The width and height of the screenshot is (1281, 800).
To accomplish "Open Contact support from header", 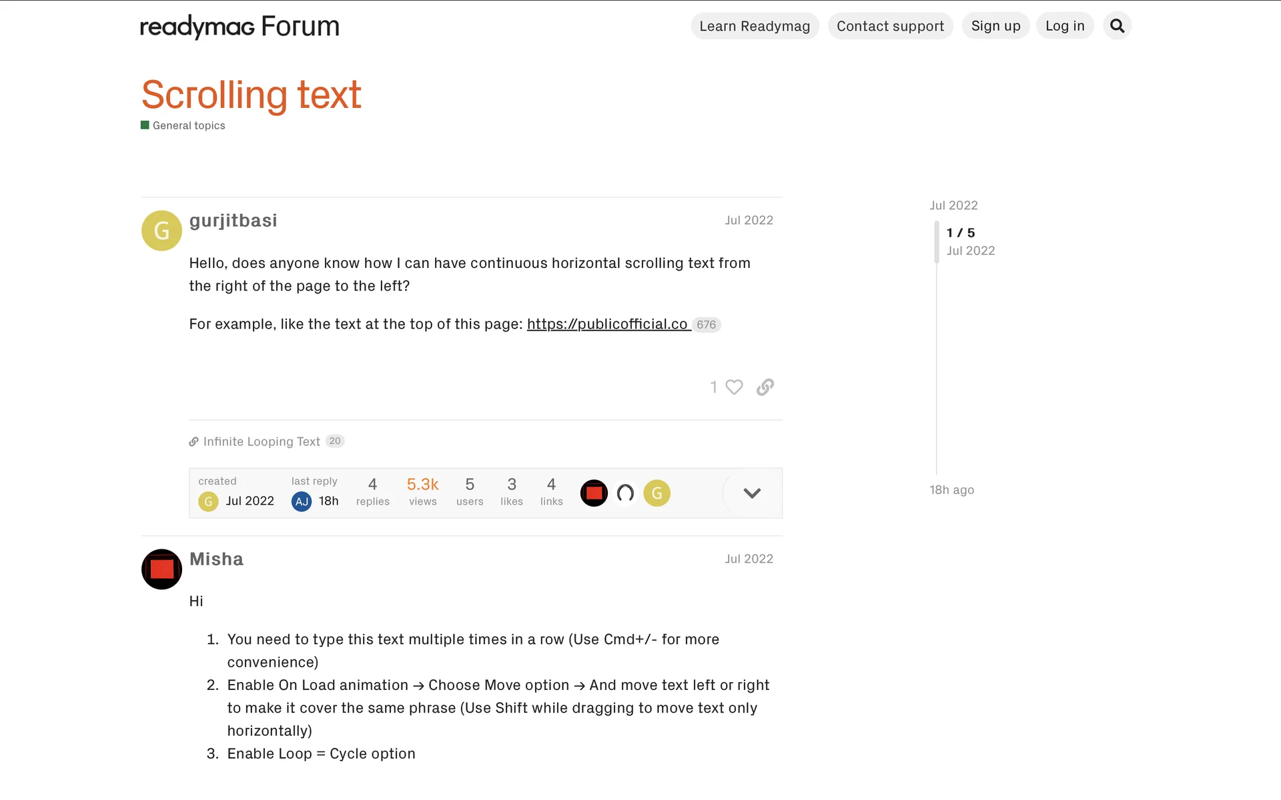I will pyautogui.click(x=890, y=26).
